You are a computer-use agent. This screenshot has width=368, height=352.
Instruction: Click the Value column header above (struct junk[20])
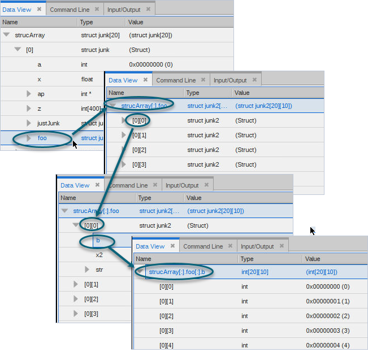(136, 22)
